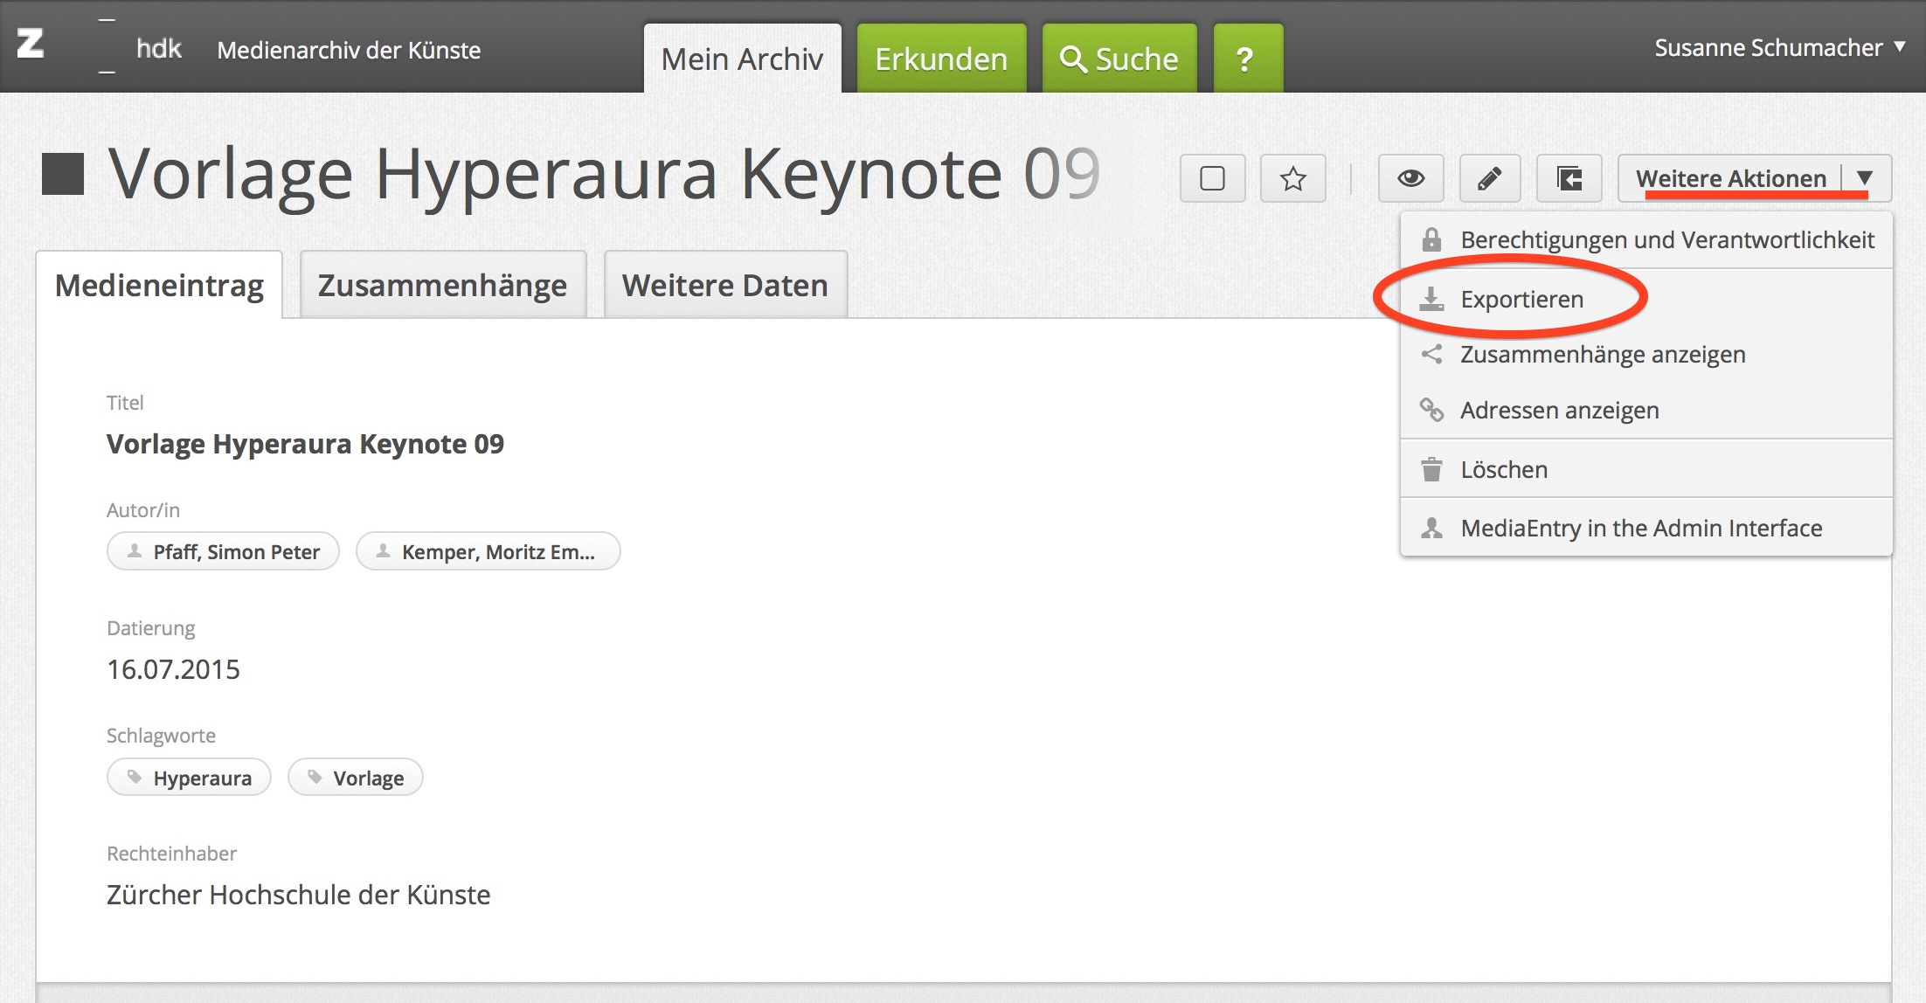Toggle the selection checkbox button
Viewport: 1926px width, 1003px height.
click(x=1213, y=179)
